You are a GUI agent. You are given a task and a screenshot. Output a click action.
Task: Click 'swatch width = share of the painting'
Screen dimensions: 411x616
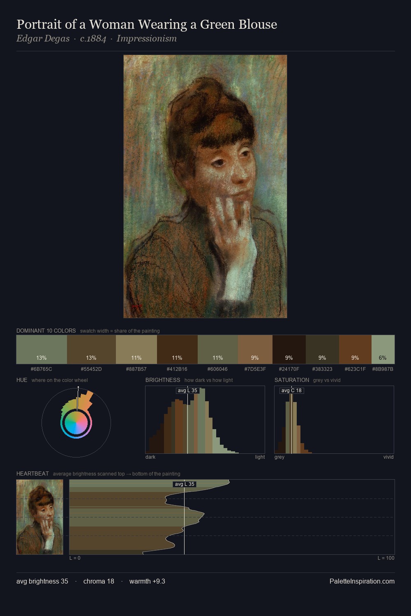[120, 331]
